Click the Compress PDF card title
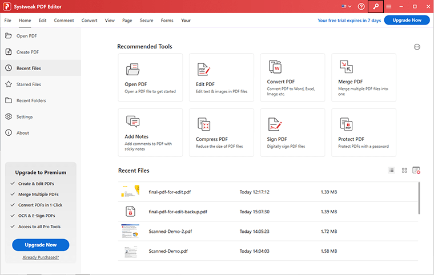This screenshot has height=275, width=434. click(x=212, y=139)
